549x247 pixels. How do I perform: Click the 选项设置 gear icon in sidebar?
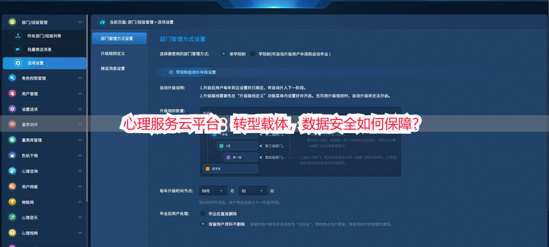pyautogui.click(x=18, y=63)
